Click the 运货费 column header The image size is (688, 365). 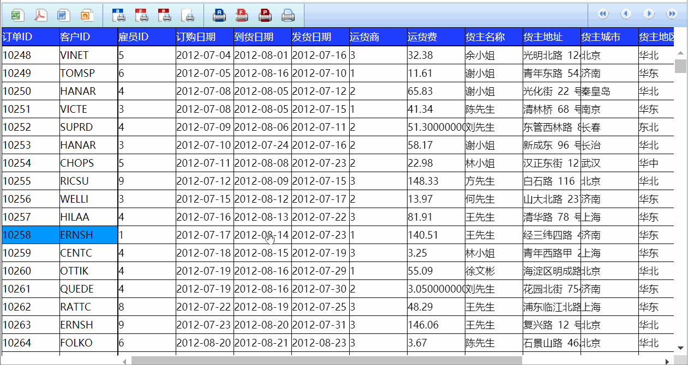(x=436, y=37)
